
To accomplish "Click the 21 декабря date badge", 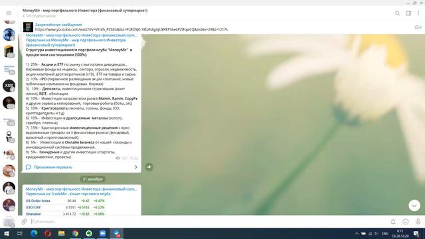I will [x=93, y=179].
